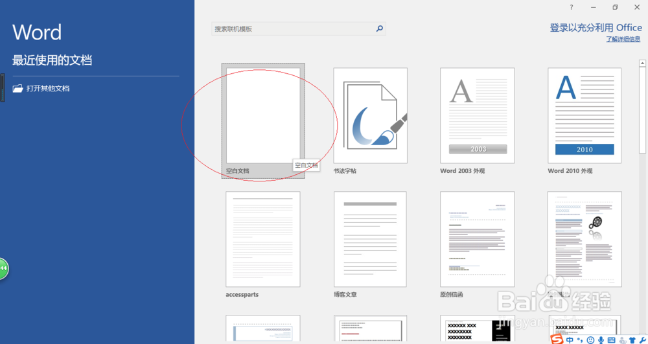Click the microphone voice input icon
Image resolution: width=648 pixels, height=344 pixels.
(601, 340)
